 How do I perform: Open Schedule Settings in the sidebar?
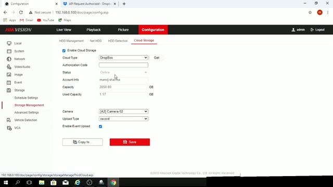point(26,98)
